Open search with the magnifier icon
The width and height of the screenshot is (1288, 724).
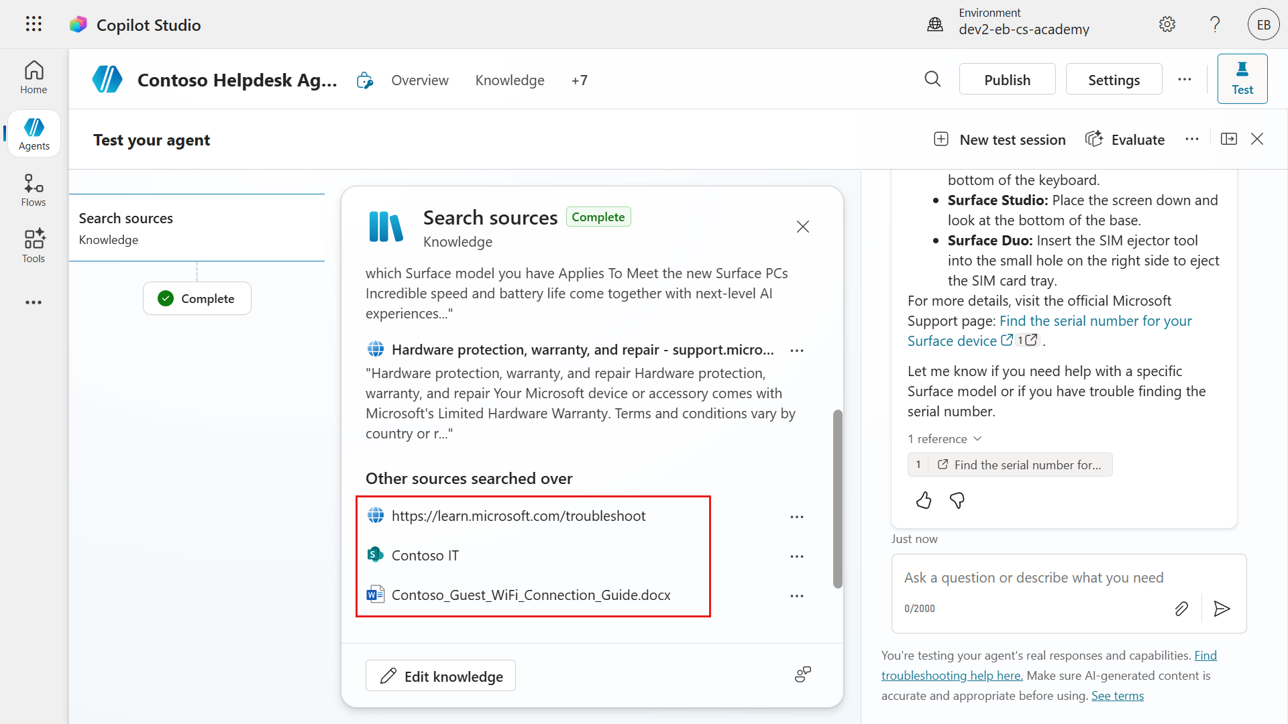pyautogui.click(x=932, y=79)
